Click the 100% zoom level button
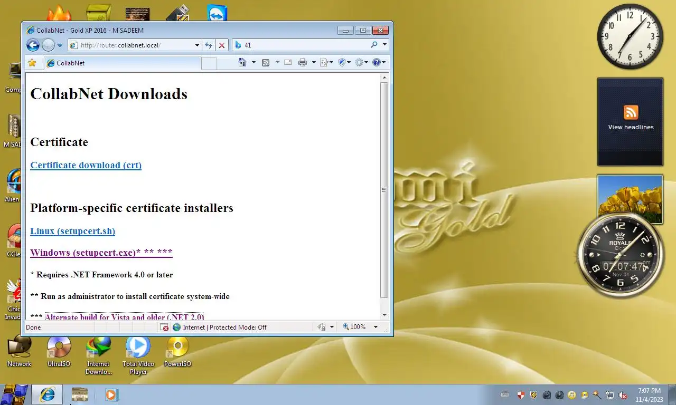676x405 pixels. [x=354, y=327]
